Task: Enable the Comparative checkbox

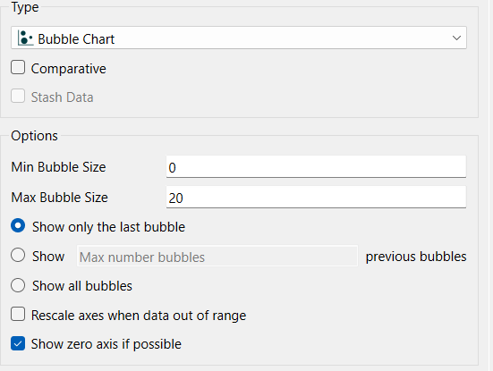Action: click(x=18, y=68)
